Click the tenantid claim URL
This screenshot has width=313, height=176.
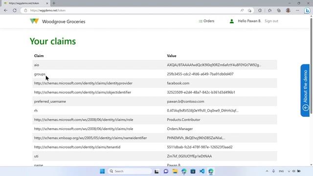77,147
